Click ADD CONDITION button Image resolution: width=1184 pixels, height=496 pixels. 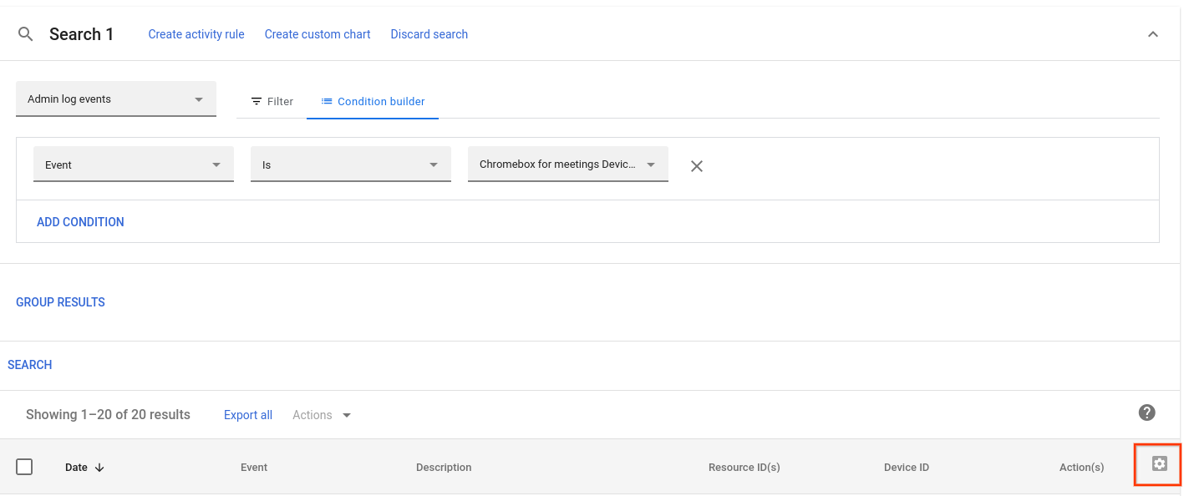pos(80,222)
